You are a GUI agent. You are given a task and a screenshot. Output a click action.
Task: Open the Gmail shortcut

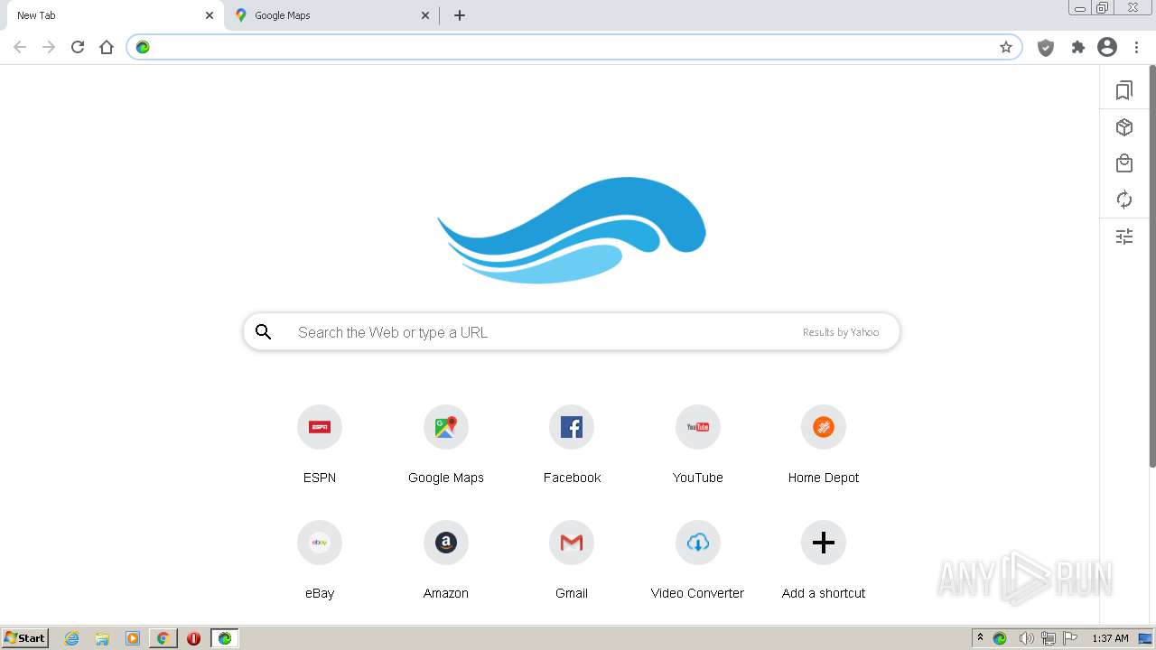click(572, 543)
